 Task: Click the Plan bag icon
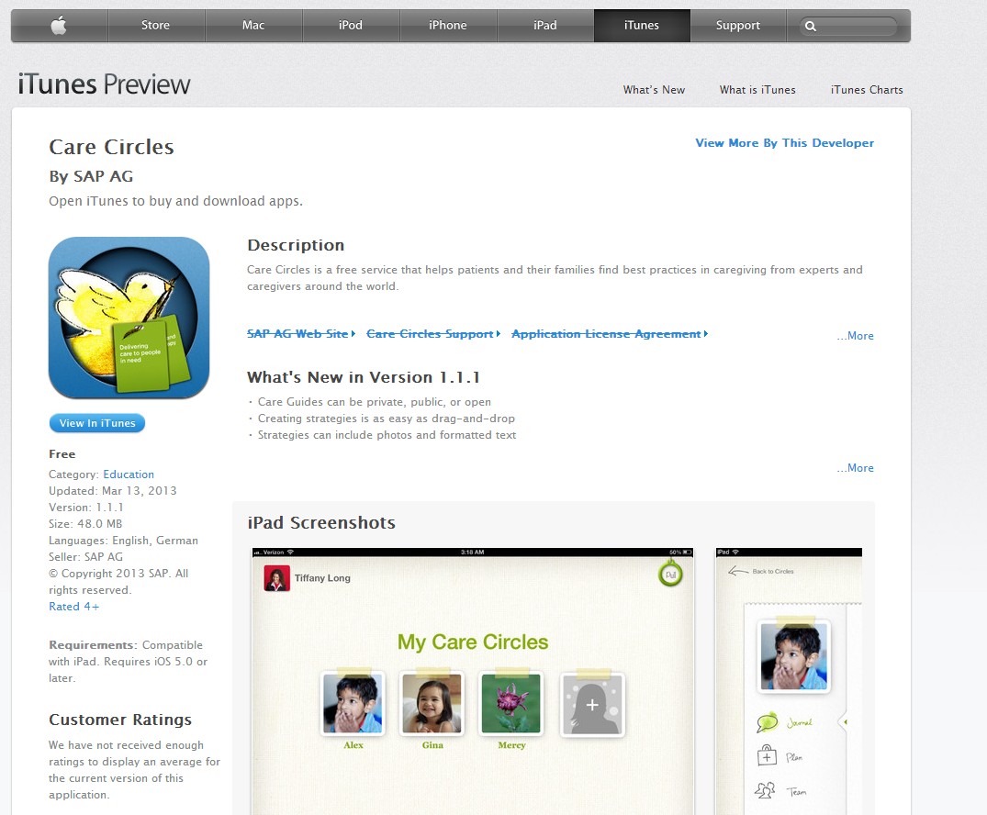click(766, 755)
